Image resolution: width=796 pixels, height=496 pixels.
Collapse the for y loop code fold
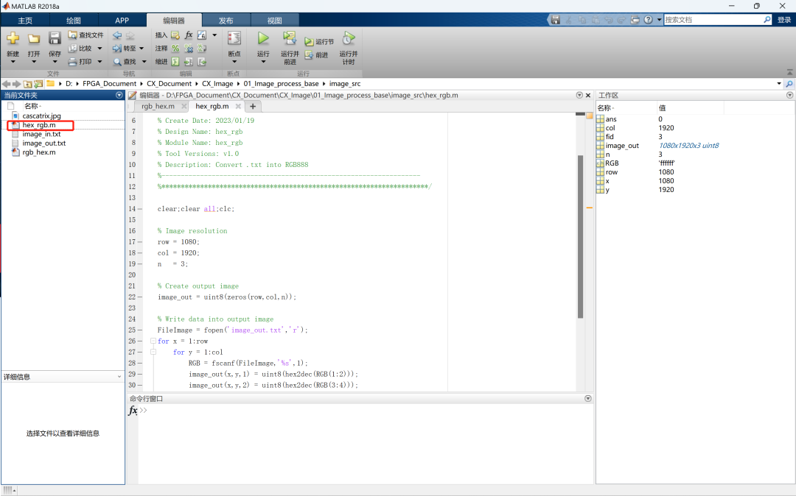tap(153, 352)
